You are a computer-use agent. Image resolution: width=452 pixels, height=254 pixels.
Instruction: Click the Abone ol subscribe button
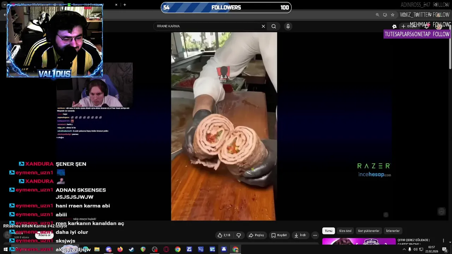pos(44,235)
